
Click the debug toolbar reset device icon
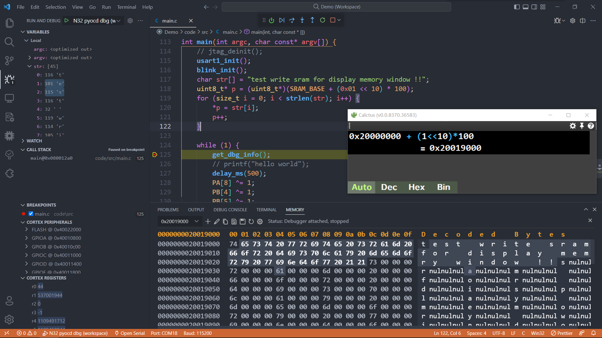(x=272, y=20)
